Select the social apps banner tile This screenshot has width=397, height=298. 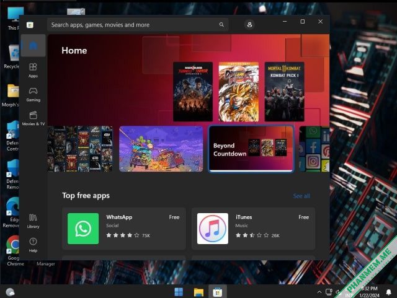click(314, 149)
